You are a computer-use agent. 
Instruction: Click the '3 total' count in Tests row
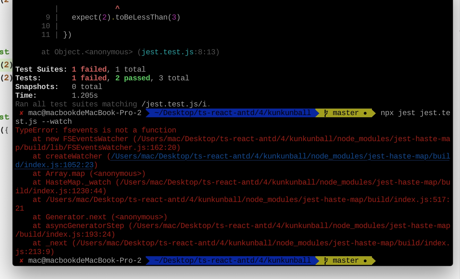tap(174, 78)
